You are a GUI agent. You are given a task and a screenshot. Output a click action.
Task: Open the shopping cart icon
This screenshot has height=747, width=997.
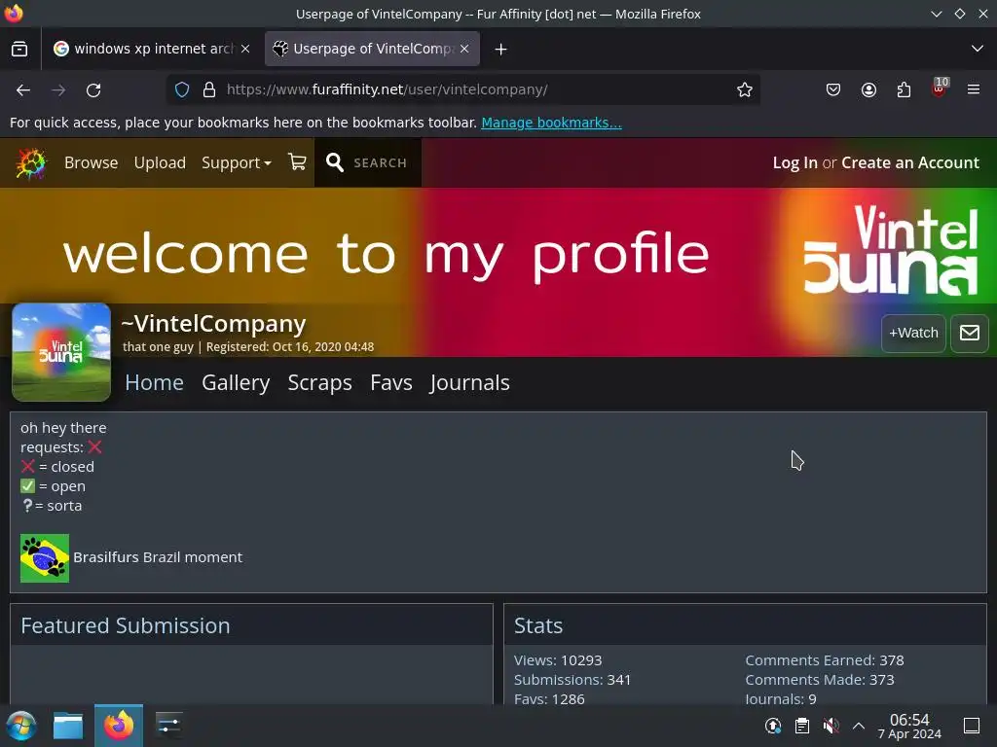(297, 162)
